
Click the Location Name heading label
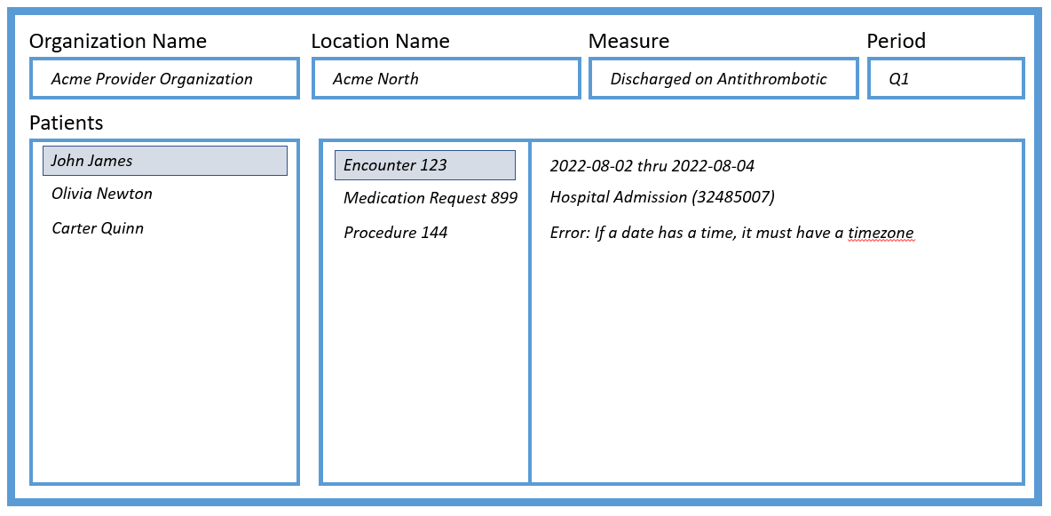coord(380,41)
